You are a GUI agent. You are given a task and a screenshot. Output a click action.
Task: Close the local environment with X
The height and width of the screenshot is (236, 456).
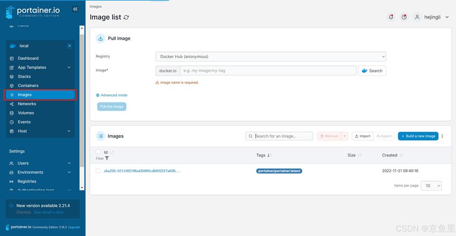(x=70, y=46)
